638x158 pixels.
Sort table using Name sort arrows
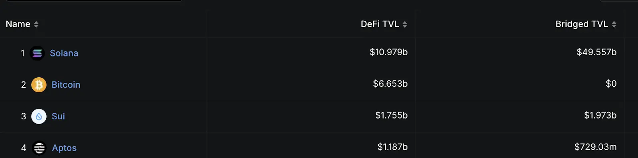(36, 24)
